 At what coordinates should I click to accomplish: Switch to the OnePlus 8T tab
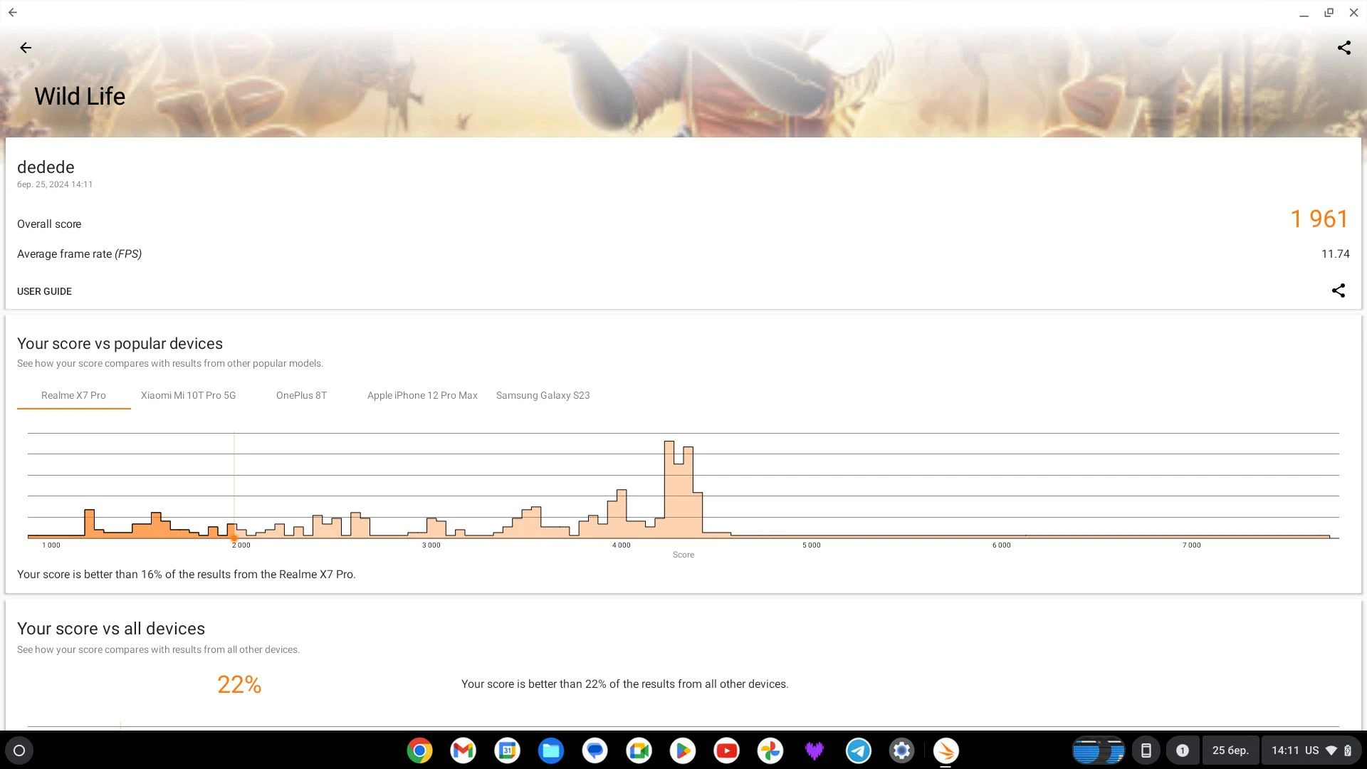[x=301, y=395]
